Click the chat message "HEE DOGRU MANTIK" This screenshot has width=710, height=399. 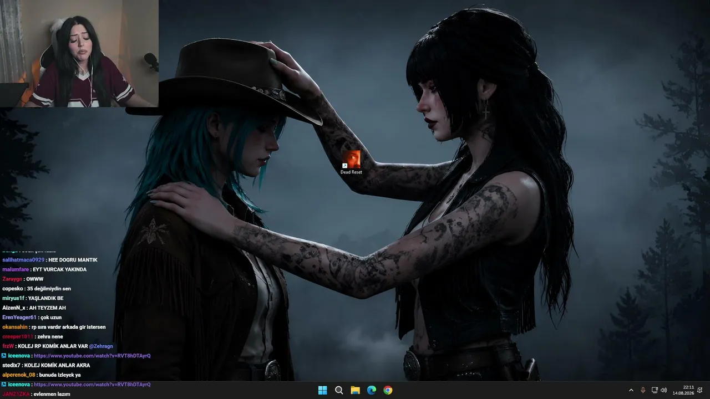pos(73,260)
